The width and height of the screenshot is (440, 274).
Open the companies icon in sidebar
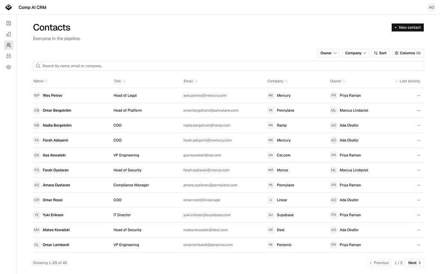tap(9, 34)
